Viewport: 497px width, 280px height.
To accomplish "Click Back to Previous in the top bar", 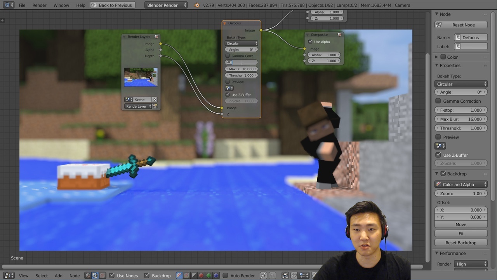I will point(112,5).
